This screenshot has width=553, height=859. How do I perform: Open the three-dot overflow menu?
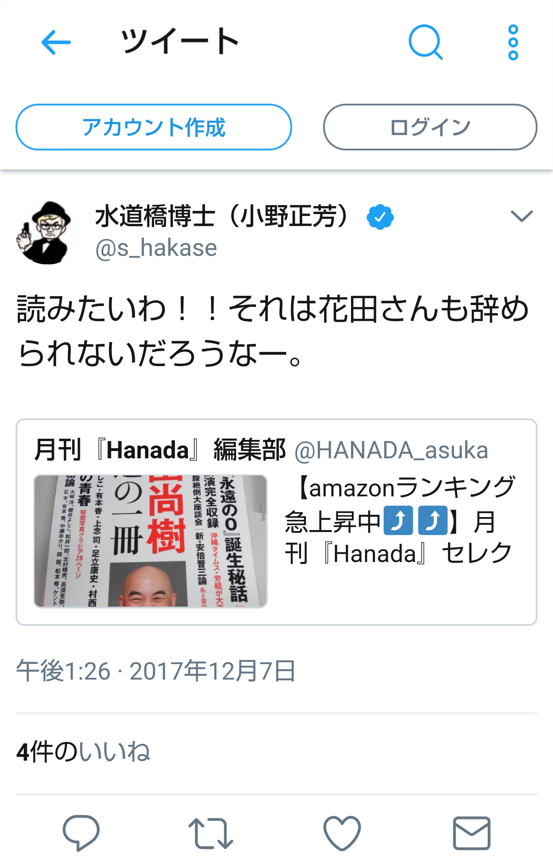513,42
